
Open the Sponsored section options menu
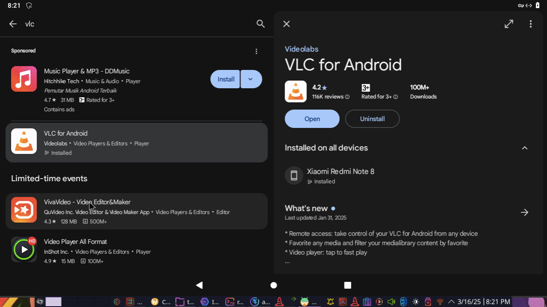256,52
